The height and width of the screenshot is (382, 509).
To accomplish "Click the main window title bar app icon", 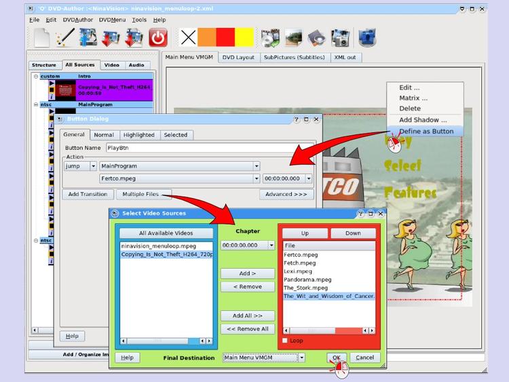I will 31,9.
